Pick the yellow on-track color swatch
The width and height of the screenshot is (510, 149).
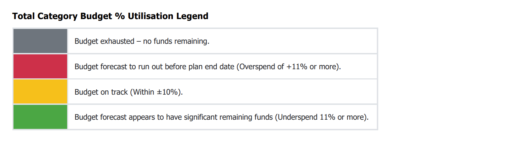(x=40, y=91)
